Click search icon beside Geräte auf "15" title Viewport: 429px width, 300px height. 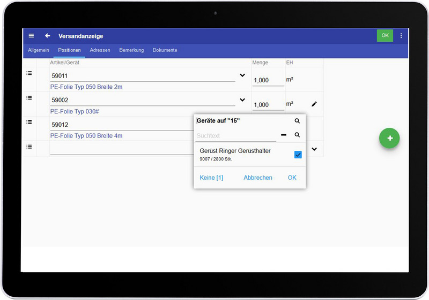[297, 121]
